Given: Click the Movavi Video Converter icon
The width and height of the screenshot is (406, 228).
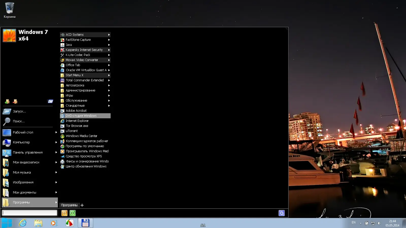Looking at the screenshot, I should pos(62,60).
